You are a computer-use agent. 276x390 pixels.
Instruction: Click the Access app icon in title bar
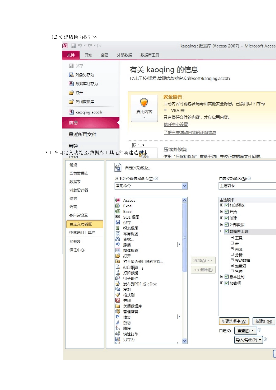pyautogui.click(x=65, y=46)
